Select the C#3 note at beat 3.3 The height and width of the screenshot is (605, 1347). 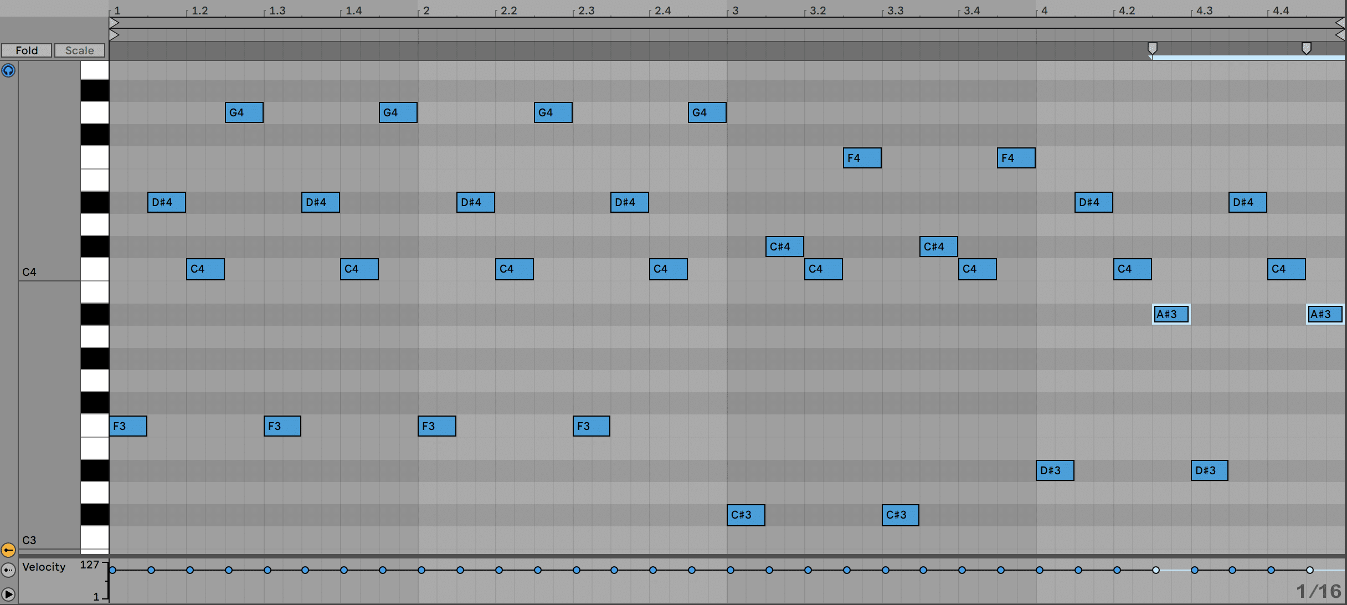tap(901, 515)
